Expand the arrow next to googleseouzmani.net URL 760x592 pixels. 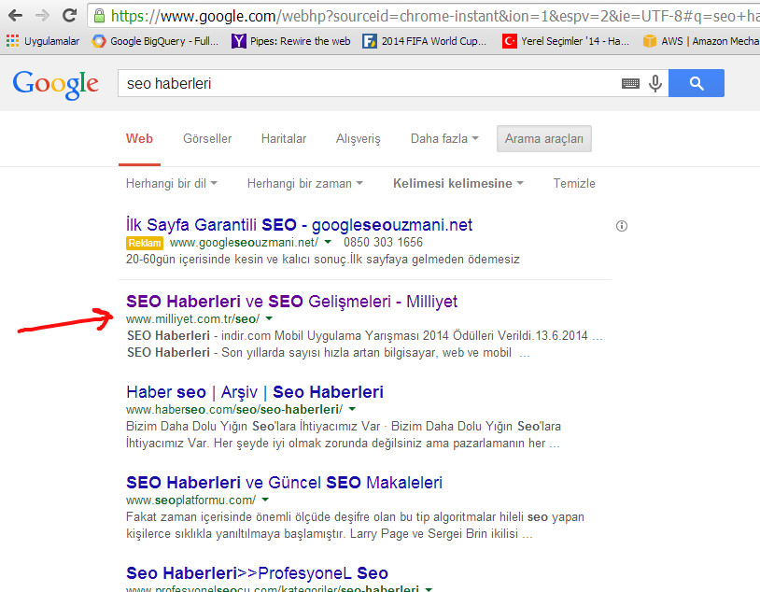(328, 242)
